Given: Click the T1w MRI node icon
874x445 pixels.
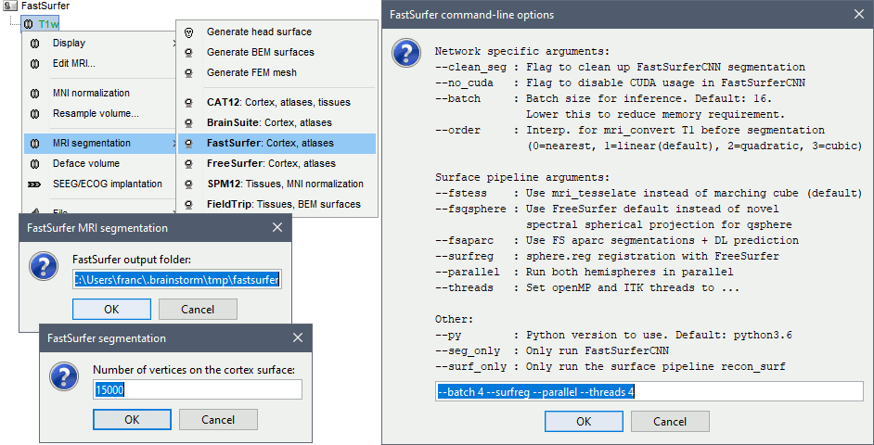Looking at the screenshot, I should (27, 22).
